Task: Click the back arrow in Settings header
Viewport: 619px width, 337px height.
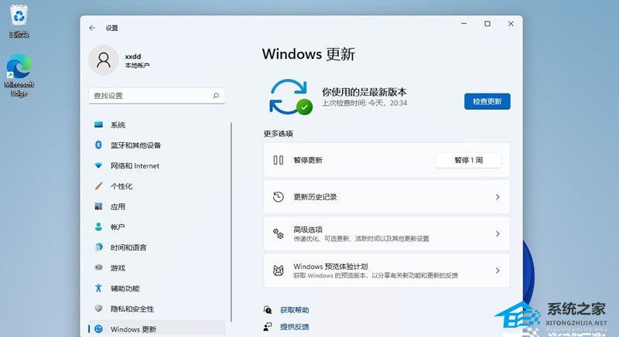Action: coord(92,28)
